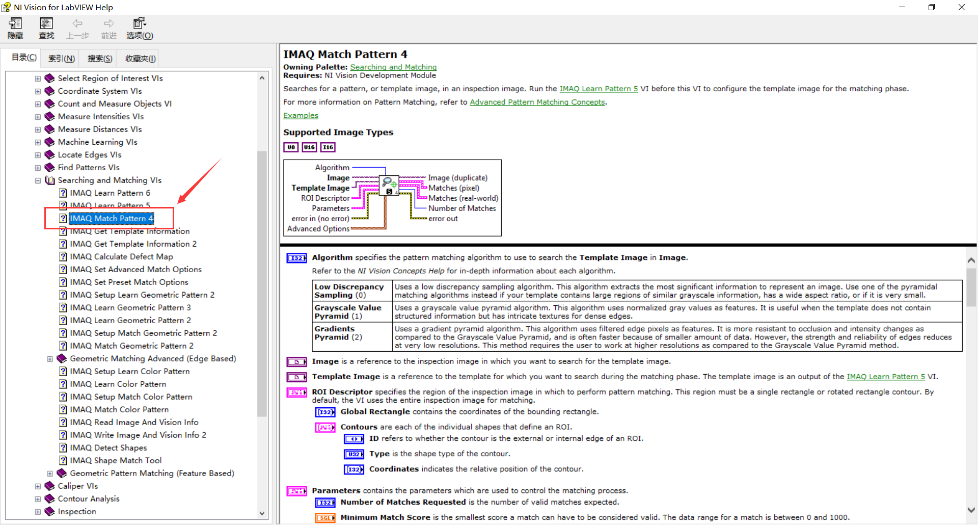Click the cluster icon beside ROI Descriptor
The image size is (978, 525).
296,392
